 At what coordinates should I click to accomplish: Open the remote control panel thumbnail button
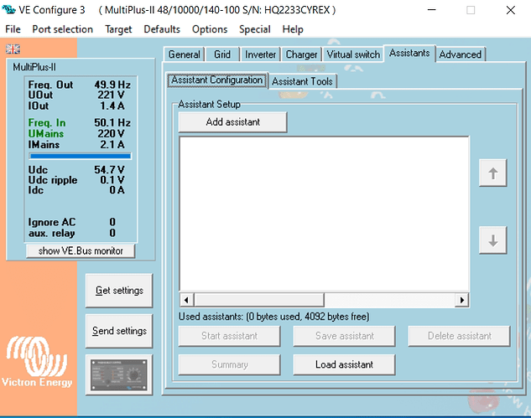(x=119, y=374)
